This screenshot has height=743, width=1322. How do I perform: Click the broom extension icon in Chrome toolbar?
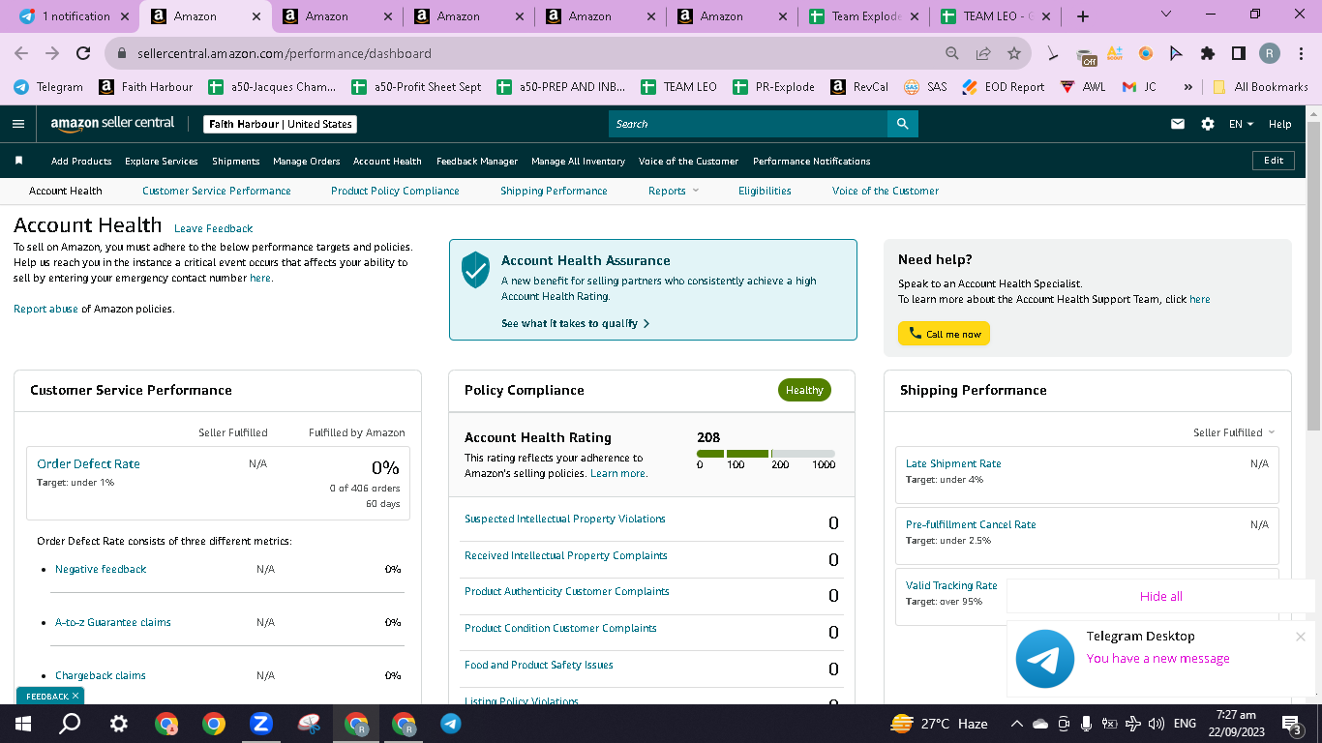pyautogui.click(x=1053, y=53)
